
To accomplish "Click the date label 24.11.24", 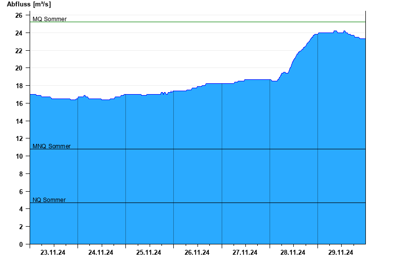I will tap(101, 252).
